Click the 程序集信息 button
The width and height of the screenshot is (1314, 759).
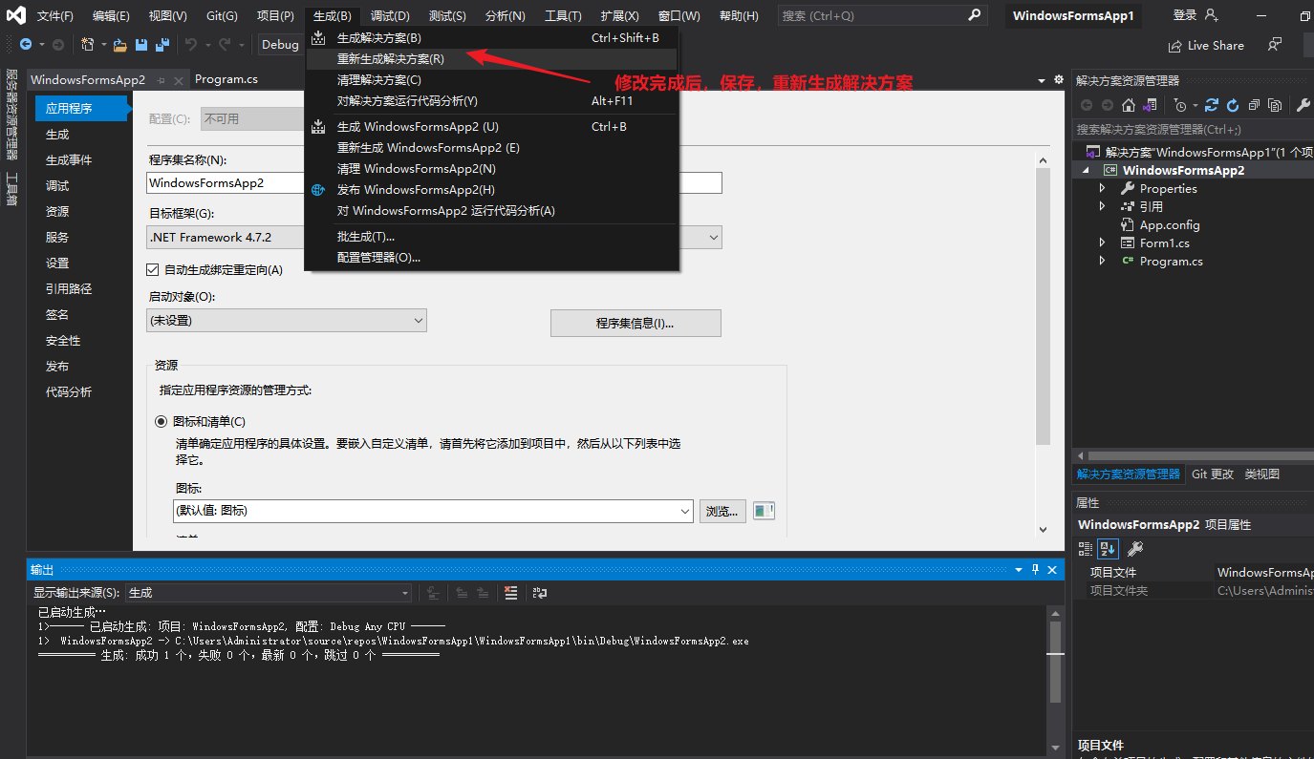coord(635,324)
